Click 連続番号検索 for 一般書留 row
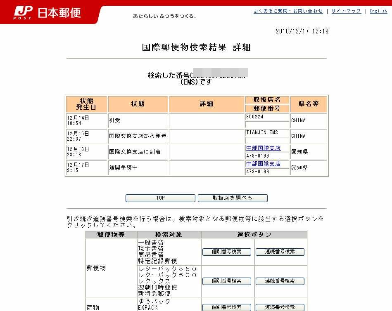392x311 pixels. tap(280, 252)
